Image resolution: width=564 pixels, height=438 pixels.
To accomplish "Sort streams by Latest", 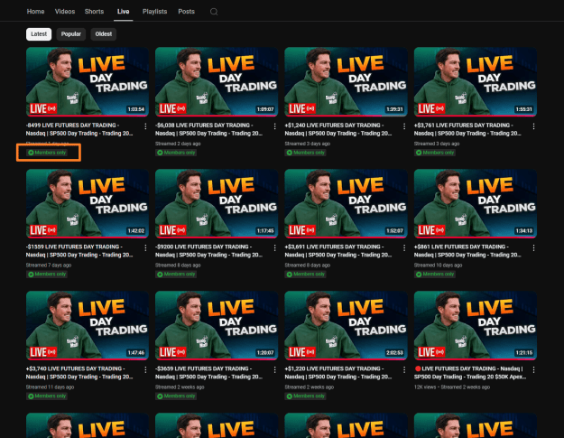I will [39, 34].
